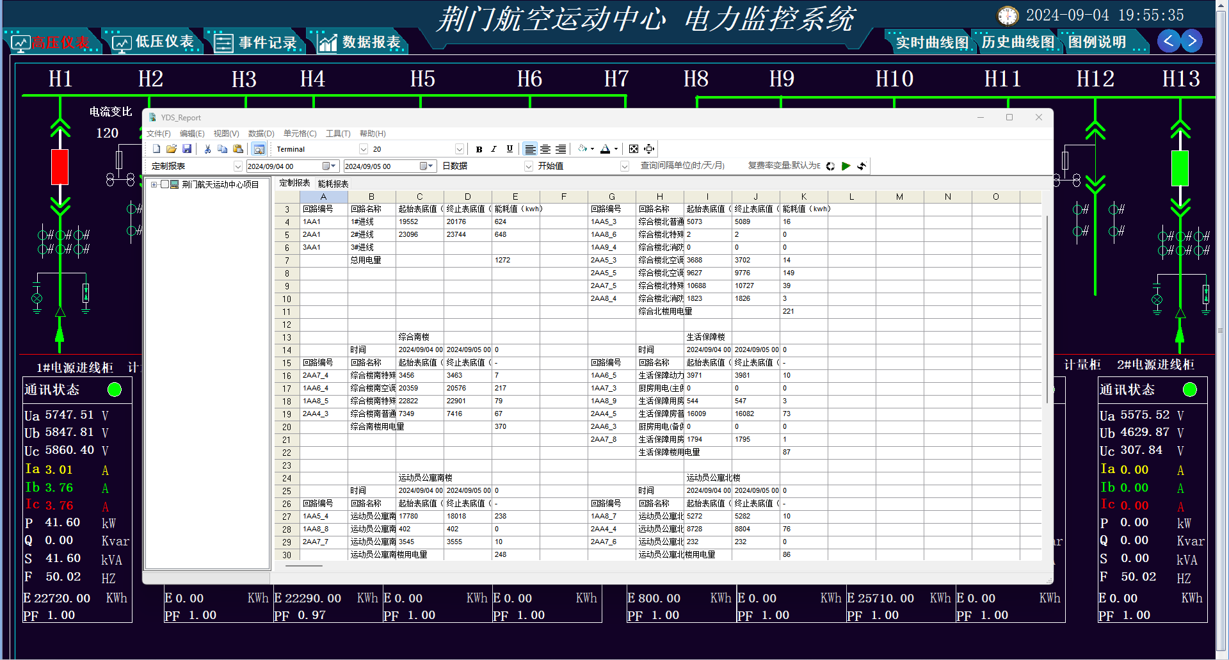Toggle print preview icon in toolbar
Screen dimensions: 1229x660
point(259,149)
